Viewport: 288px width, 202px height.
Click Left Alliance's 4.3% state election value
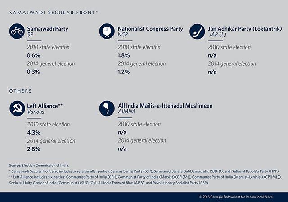(34, 132)
